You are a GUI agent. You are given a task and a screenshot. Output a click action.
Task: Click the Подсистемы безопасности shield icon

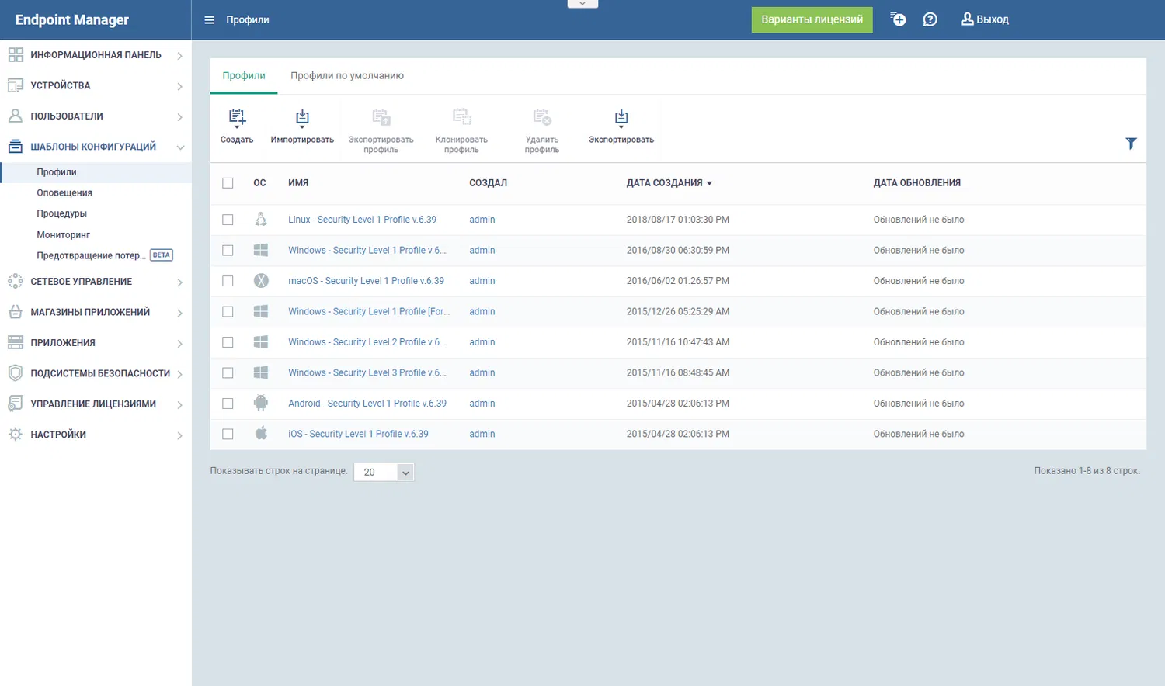pos(16,373)
